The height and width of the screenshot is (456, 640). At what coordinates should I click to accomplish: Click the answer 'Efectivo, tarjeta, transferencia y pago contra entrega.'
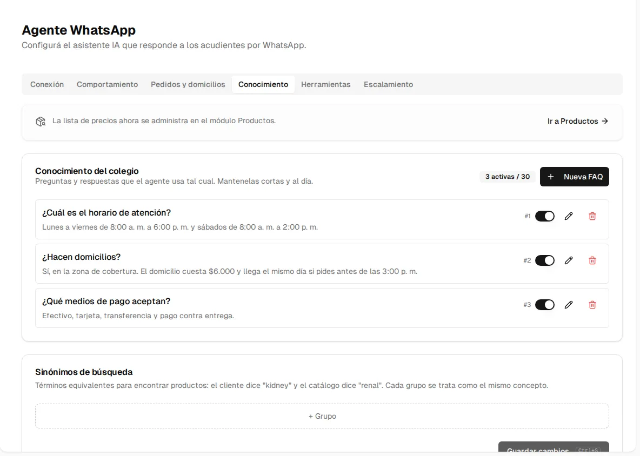[138, 316]
